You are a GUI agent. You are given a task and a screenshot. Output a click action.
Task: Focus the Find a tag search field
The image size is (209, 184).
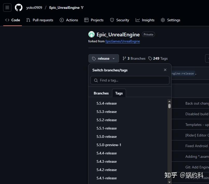pyautogui.click(x=130, y=80)
